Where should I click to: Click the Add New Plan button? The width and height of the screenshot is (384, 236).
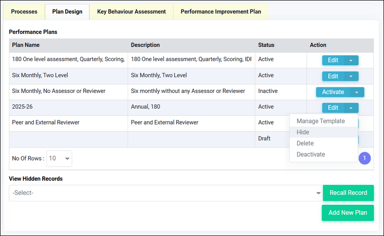[348, 213]
